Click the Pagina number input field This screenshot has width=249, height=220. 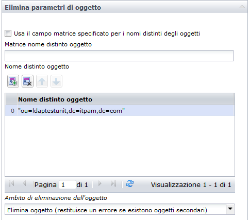[x=67, y=184]
